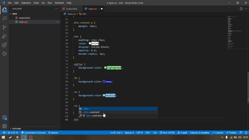Open the View menu
The image size is (249, 140).
pyautogui.click(x=36, y=3)
